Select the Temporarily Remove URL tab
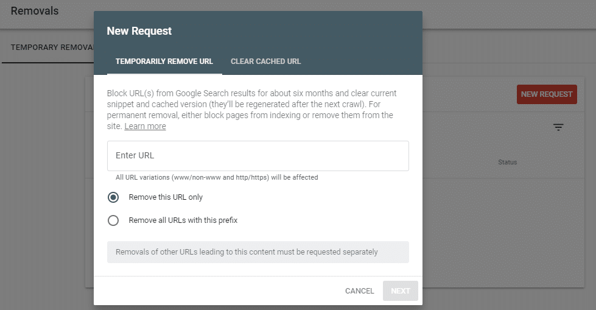The width and height of the screenshot is (596, 310). click(164, 62)
